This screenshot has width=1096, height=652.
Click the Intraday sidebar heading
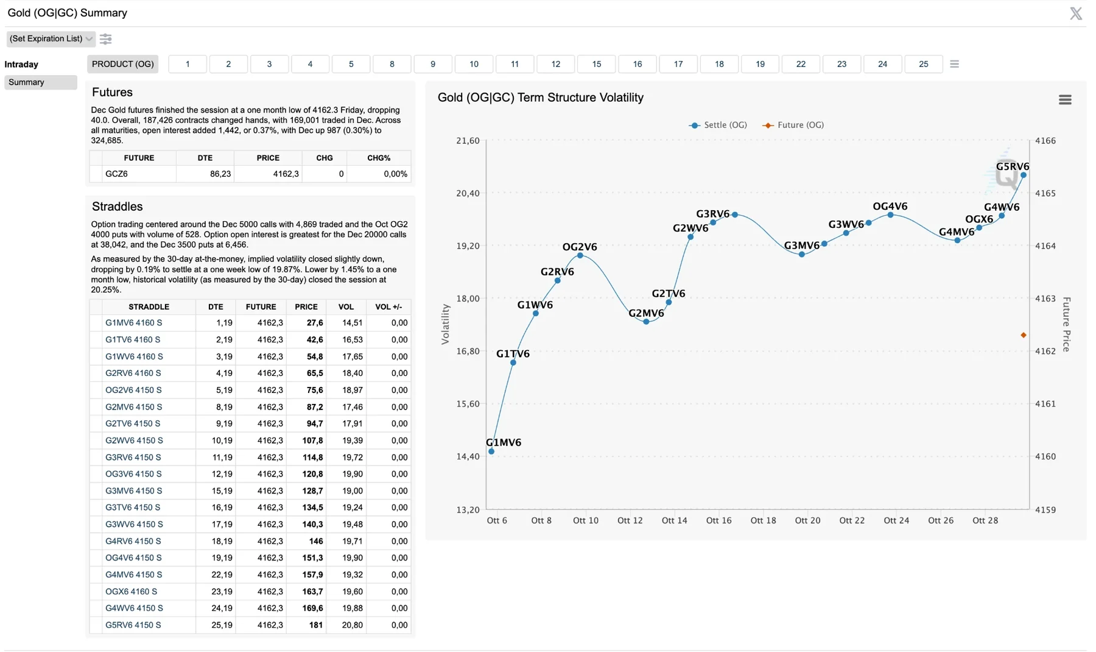pyautogui.click(x=21, y=65)
